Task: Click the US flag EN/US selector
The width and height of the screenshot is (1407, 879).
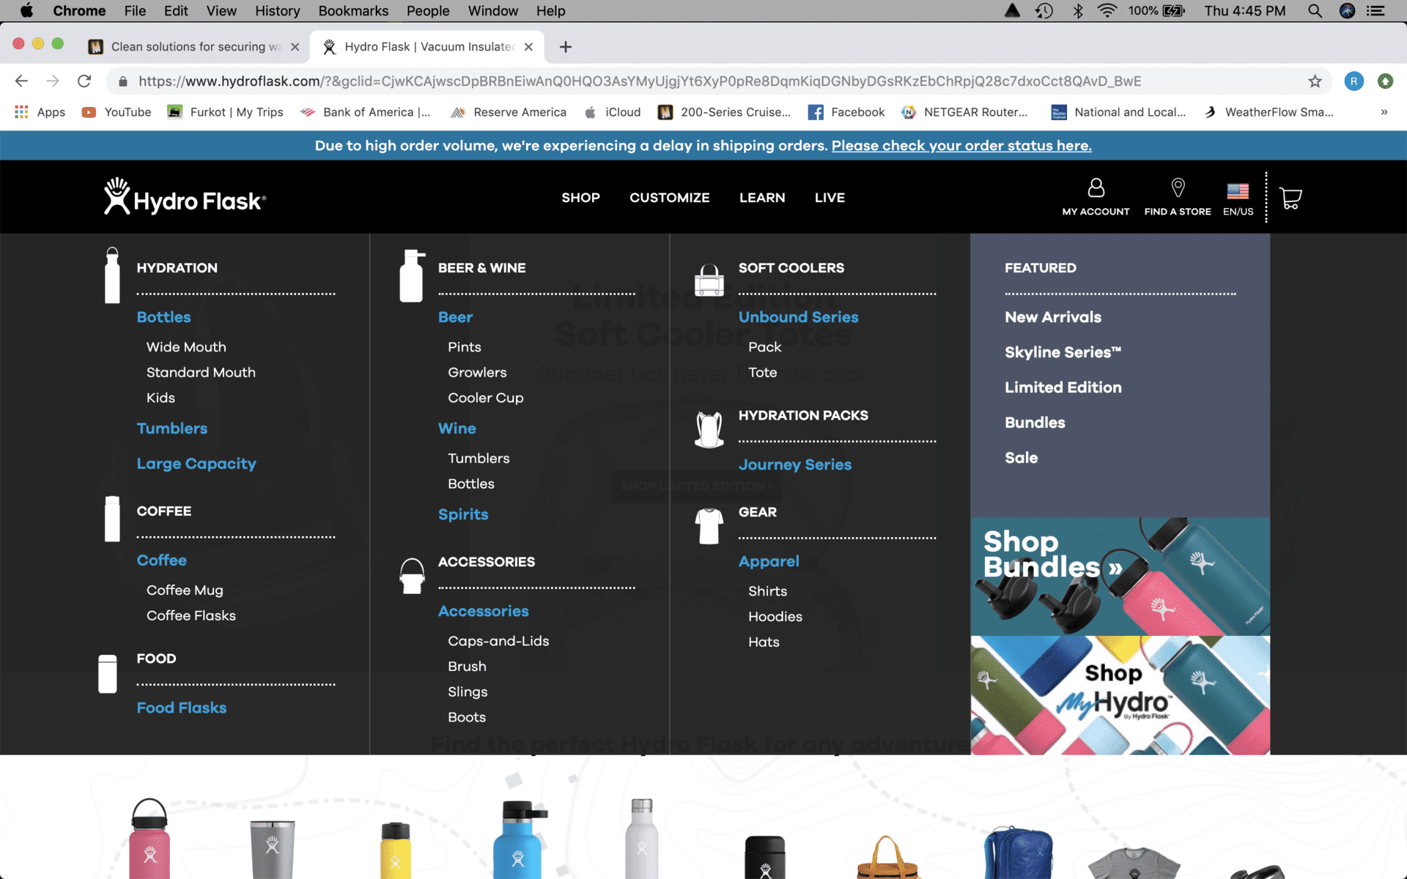Action: coord(1238,199)
